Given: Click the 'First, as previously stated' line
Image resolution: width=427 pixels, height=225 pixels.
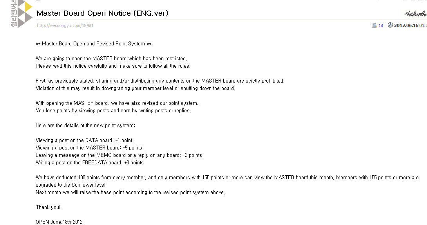Looking at the screenshot, I should 160,81.
